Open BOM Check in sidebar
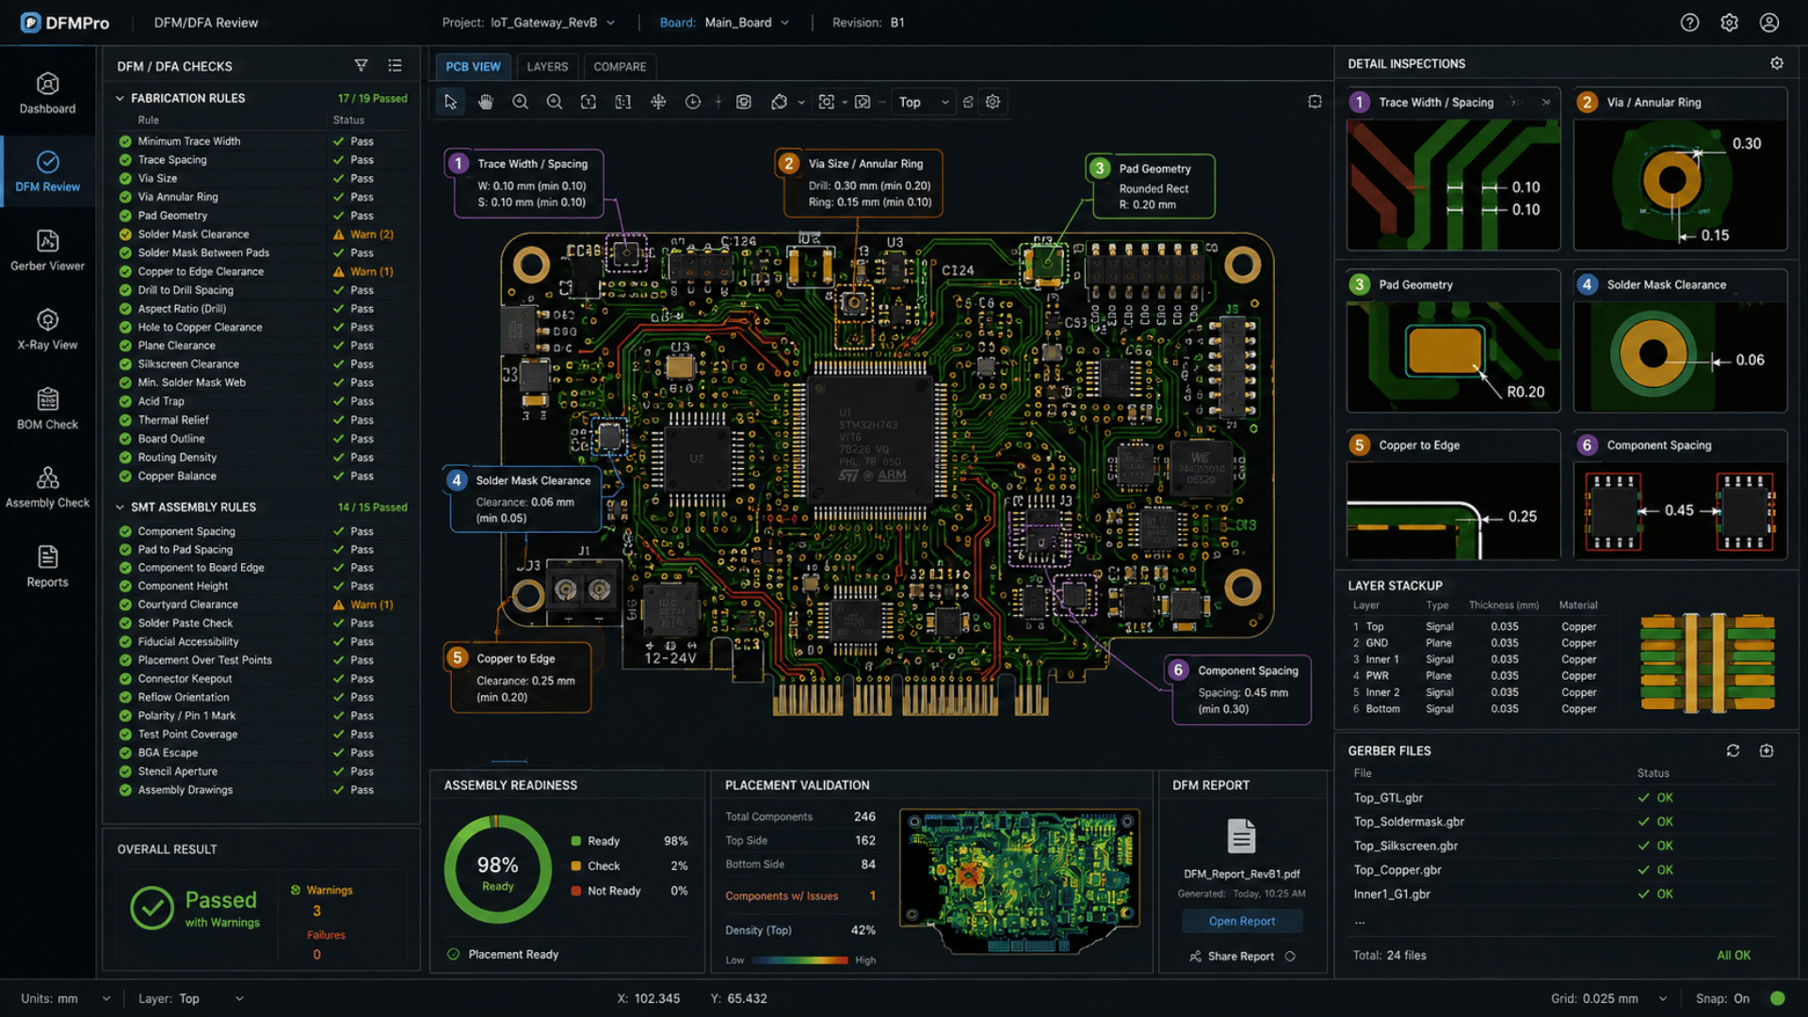Image resolution: width=1808 pixels, height=1017 pixels. [48, 410]
